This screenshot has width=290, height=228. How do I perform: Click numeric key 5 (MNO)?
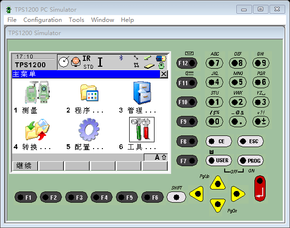(x=238, y=82)
